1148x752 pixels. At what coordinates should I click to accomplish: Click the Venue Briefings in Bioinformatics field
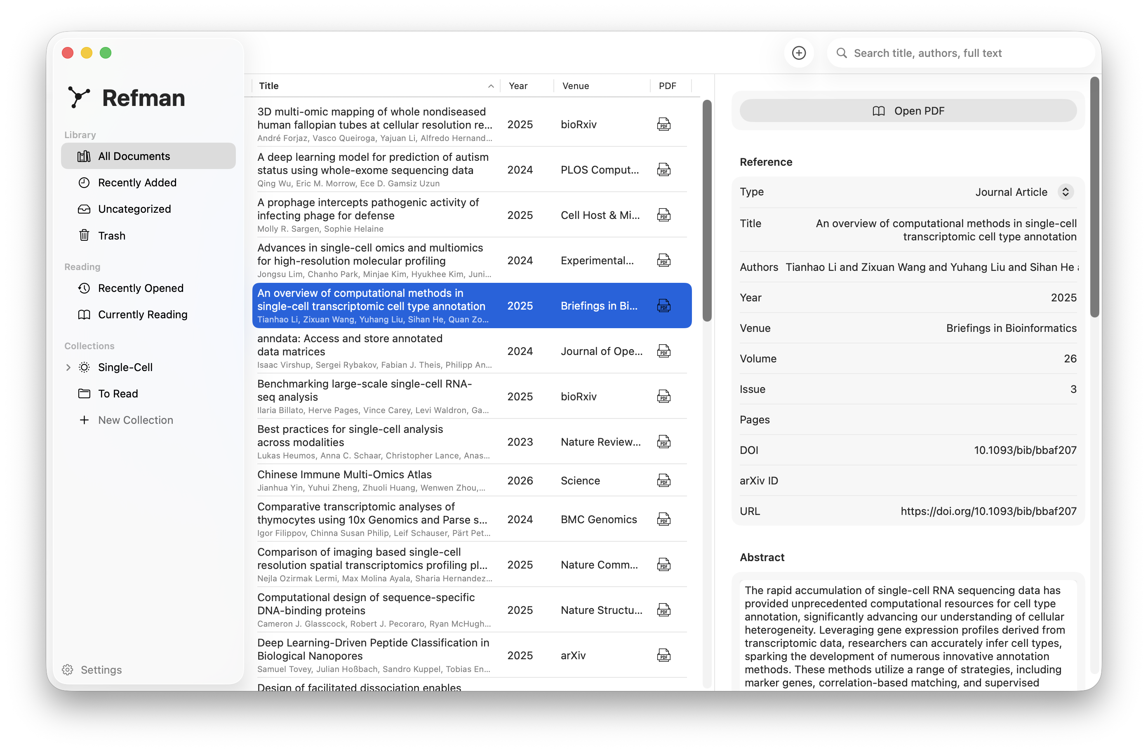(1011, 329)
